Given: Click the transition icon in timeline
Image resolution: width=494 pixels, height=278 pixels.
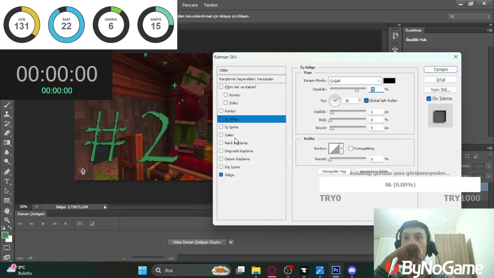Looking at the screenshot, I should tap(92, 224).
